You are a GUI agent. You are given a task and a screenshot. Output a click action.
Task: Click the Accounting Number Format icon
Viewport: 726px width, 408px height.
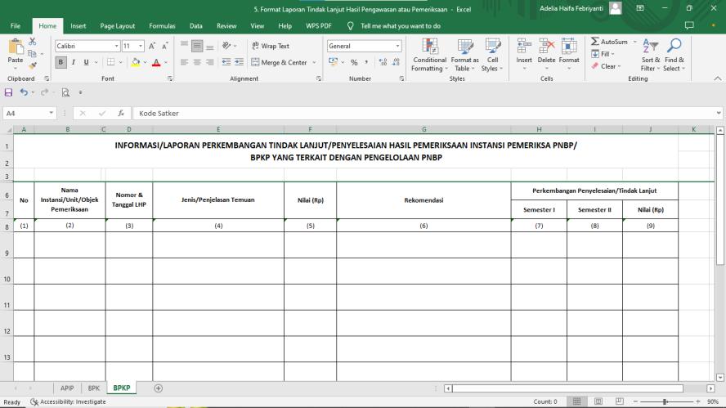click(333, 62)
